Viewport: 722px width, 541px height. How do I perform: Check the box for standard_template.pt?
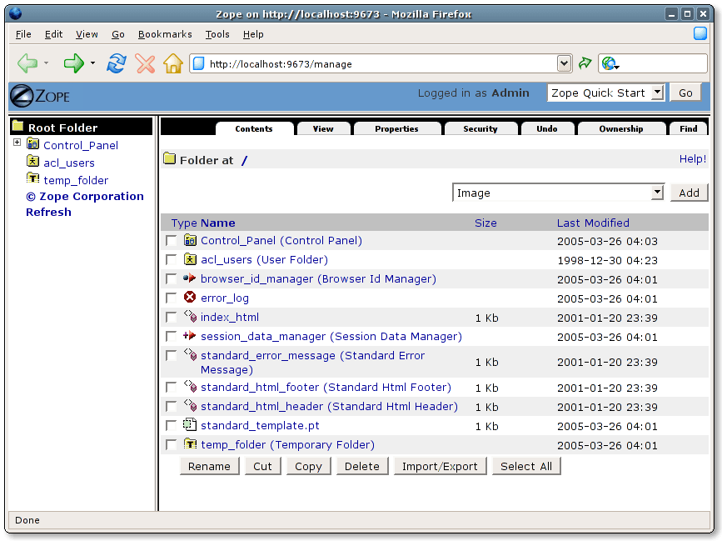[x=171, y=426]
